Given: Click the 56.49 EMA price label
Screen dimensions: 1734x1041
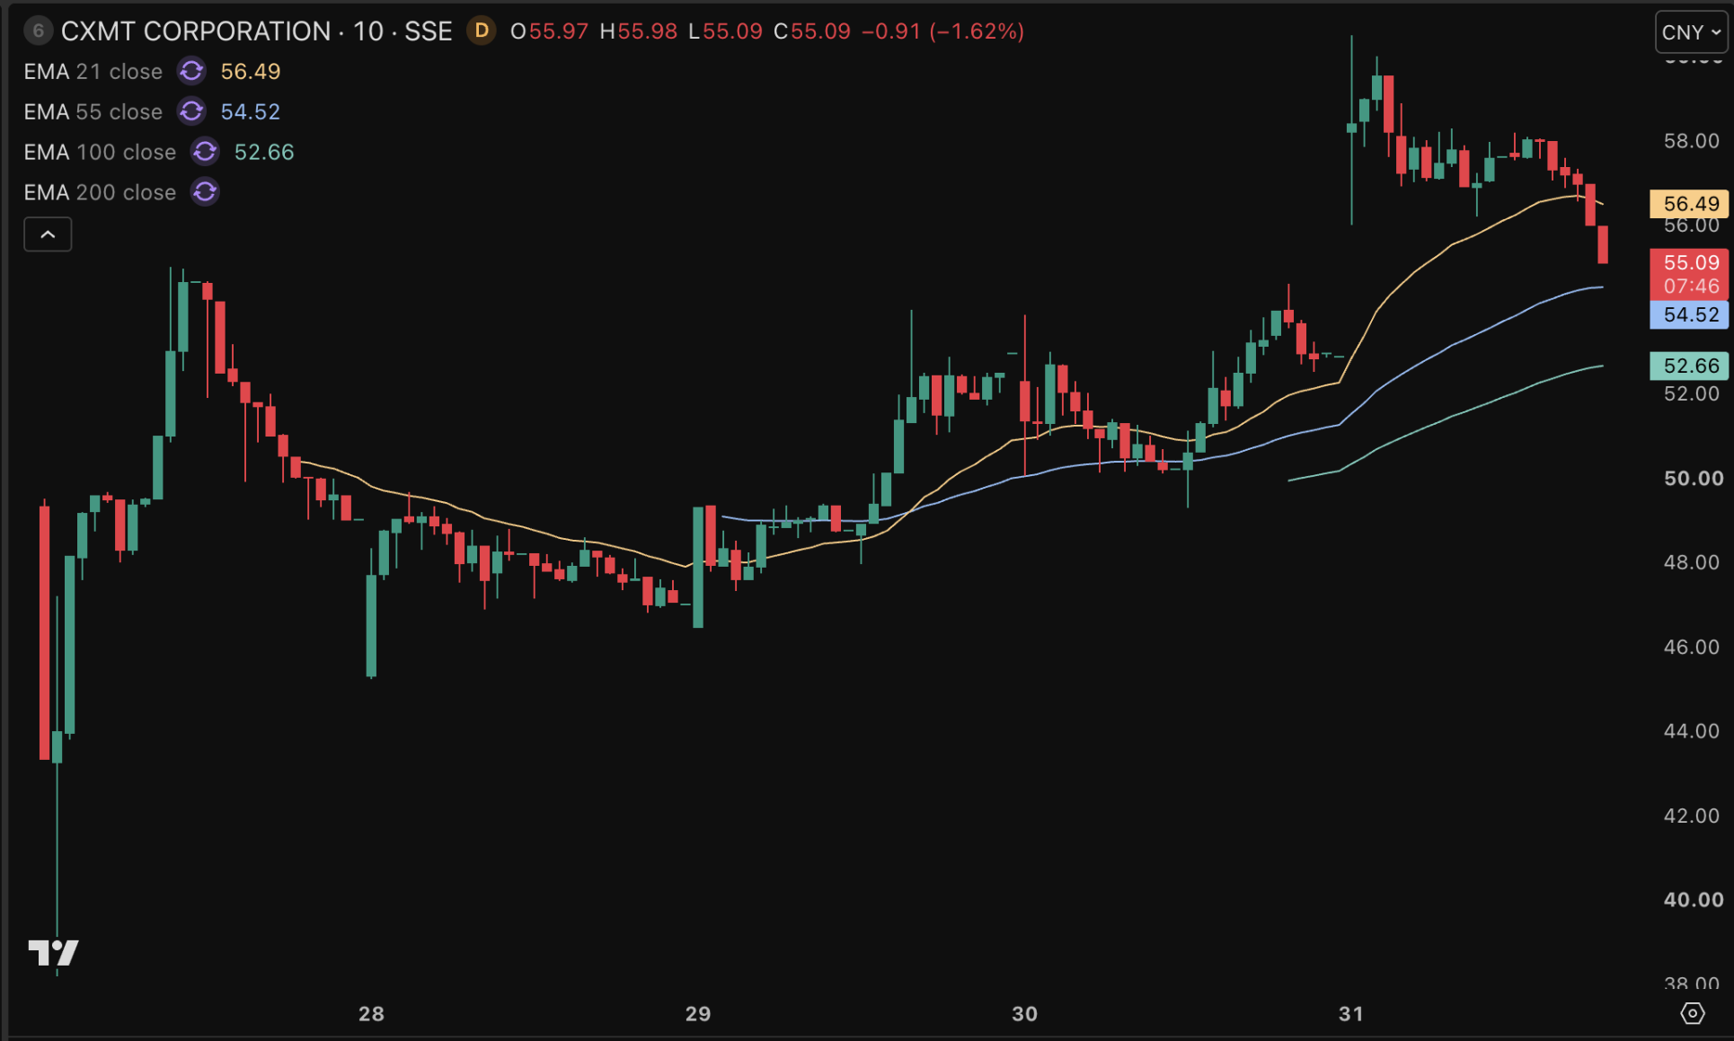Looking at the screenshot, I should pyautogui.click(x=1689, y=204).
